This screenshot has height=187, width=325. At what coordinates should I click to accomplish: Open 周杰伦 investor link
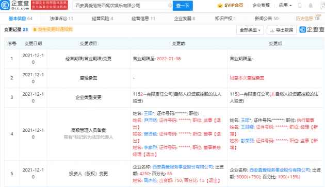151,180
